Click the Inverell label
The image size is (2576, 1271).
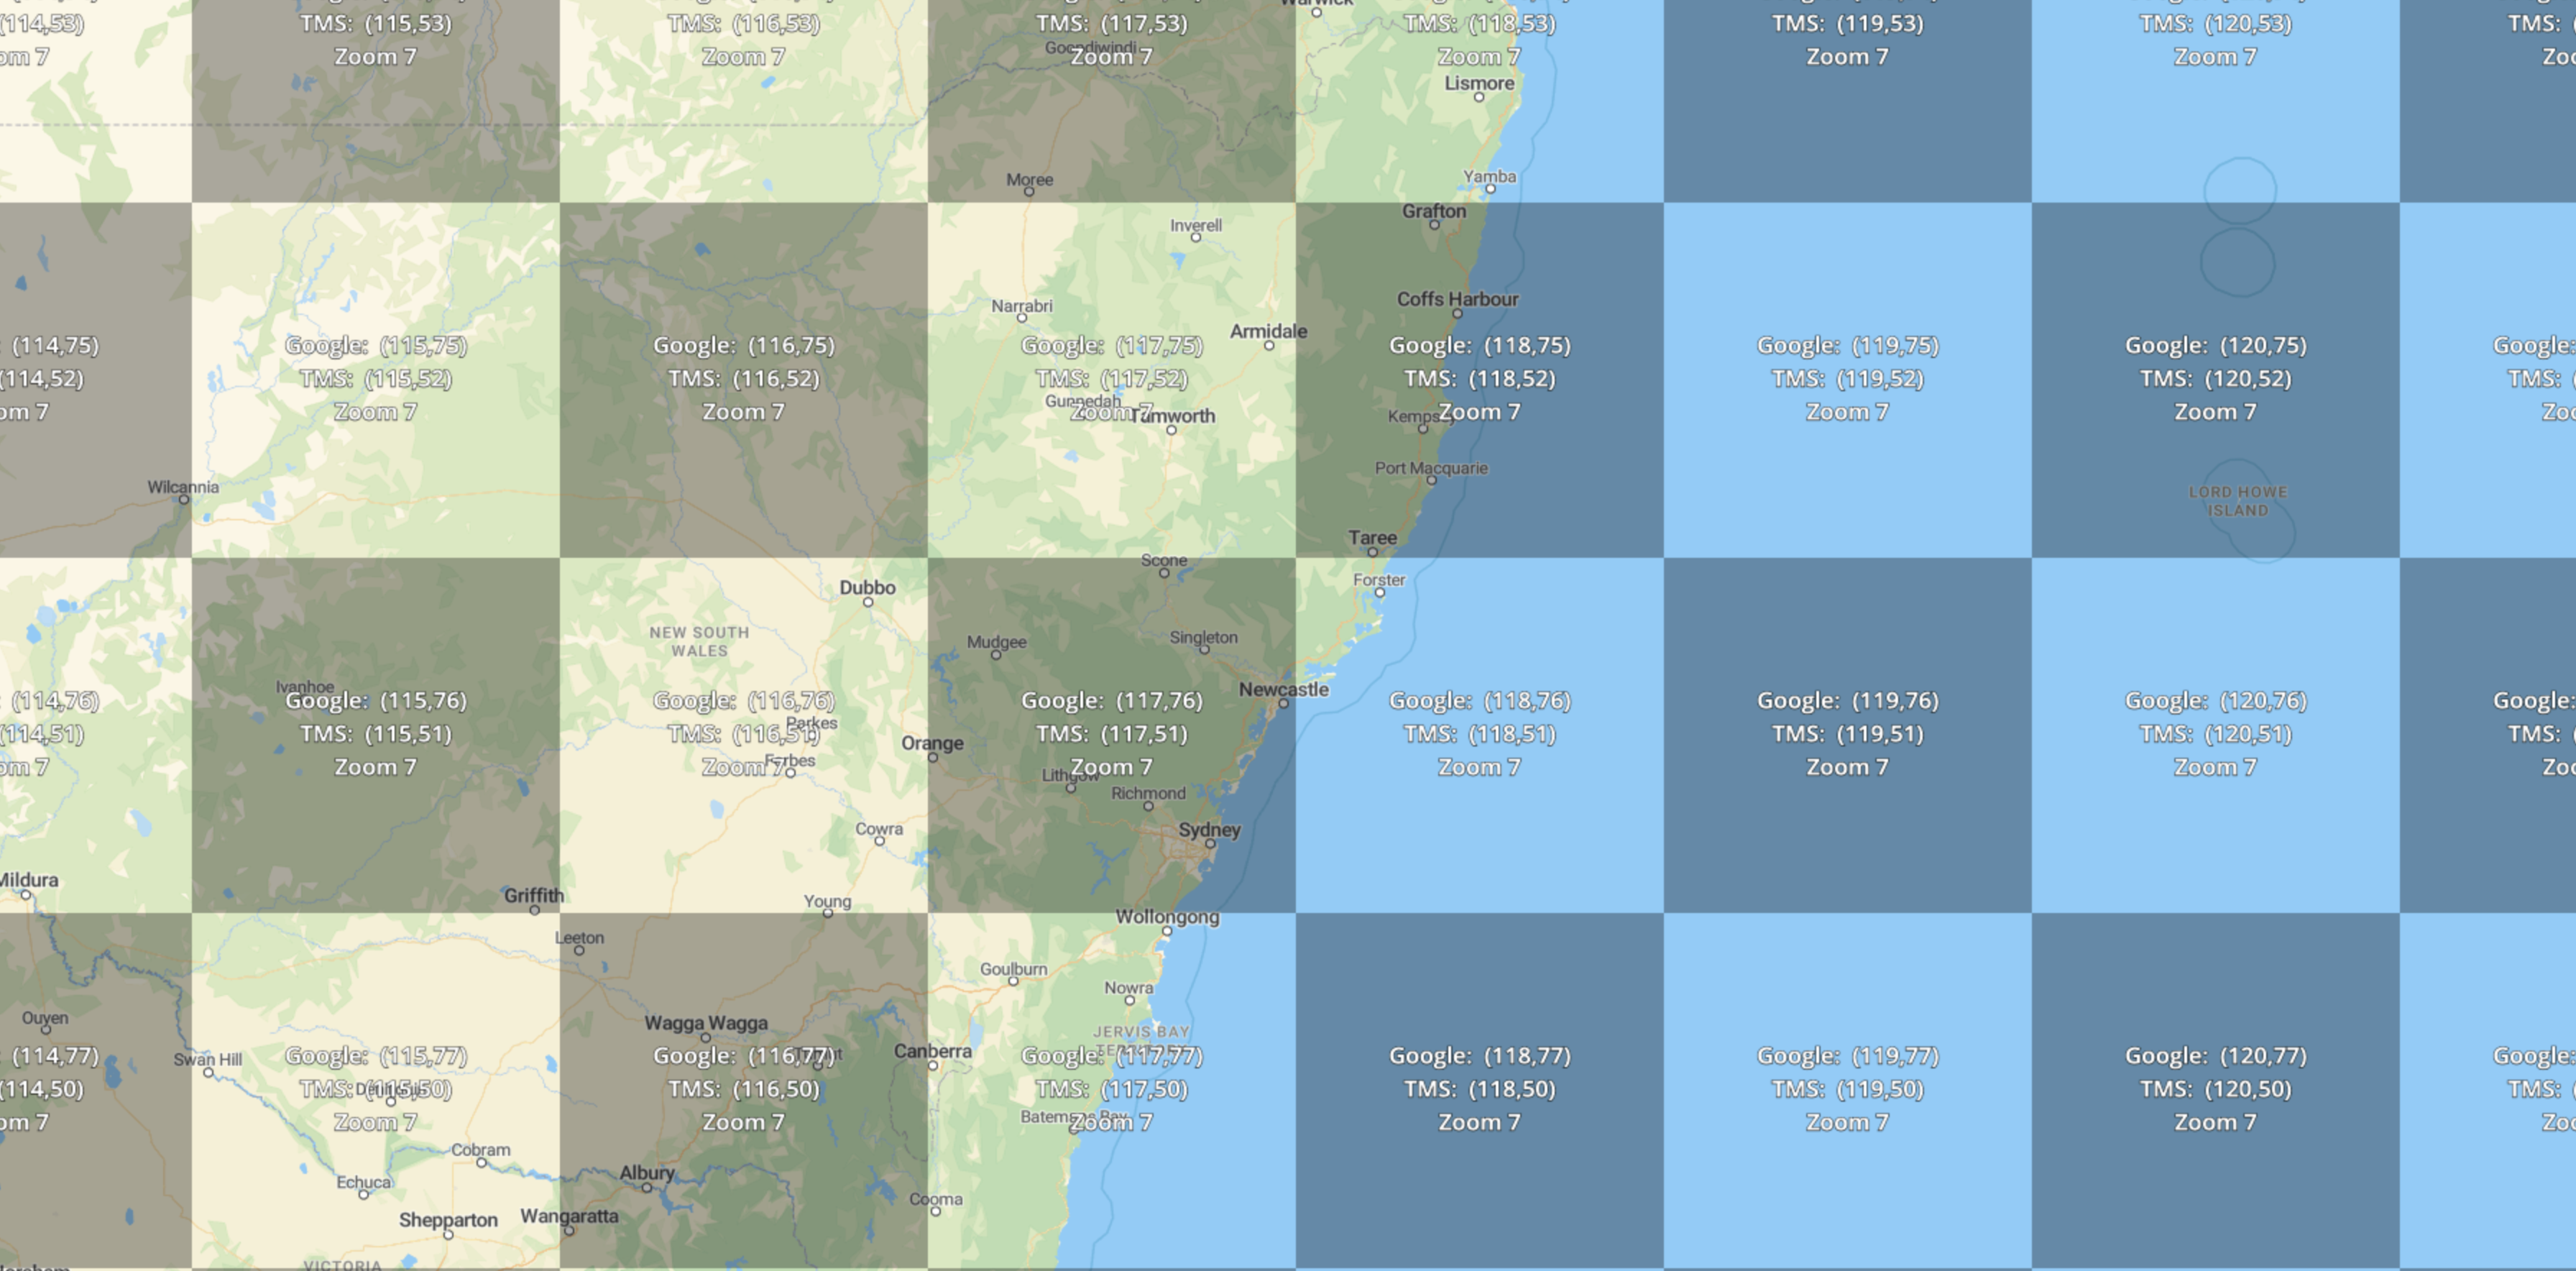[1196, 226]
